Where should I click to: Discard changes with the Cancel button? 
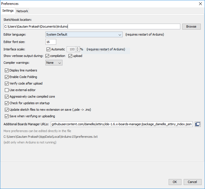[192, 182]
